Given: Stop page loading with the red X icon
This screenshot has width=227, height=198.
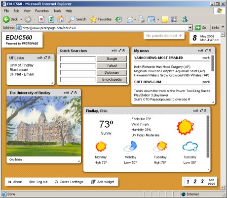Looking at the screenshot, I should coord(41,19).
